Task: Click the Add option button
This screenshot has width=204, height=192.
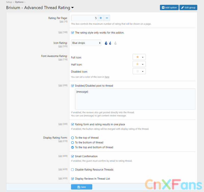Action: click(169, 8)
